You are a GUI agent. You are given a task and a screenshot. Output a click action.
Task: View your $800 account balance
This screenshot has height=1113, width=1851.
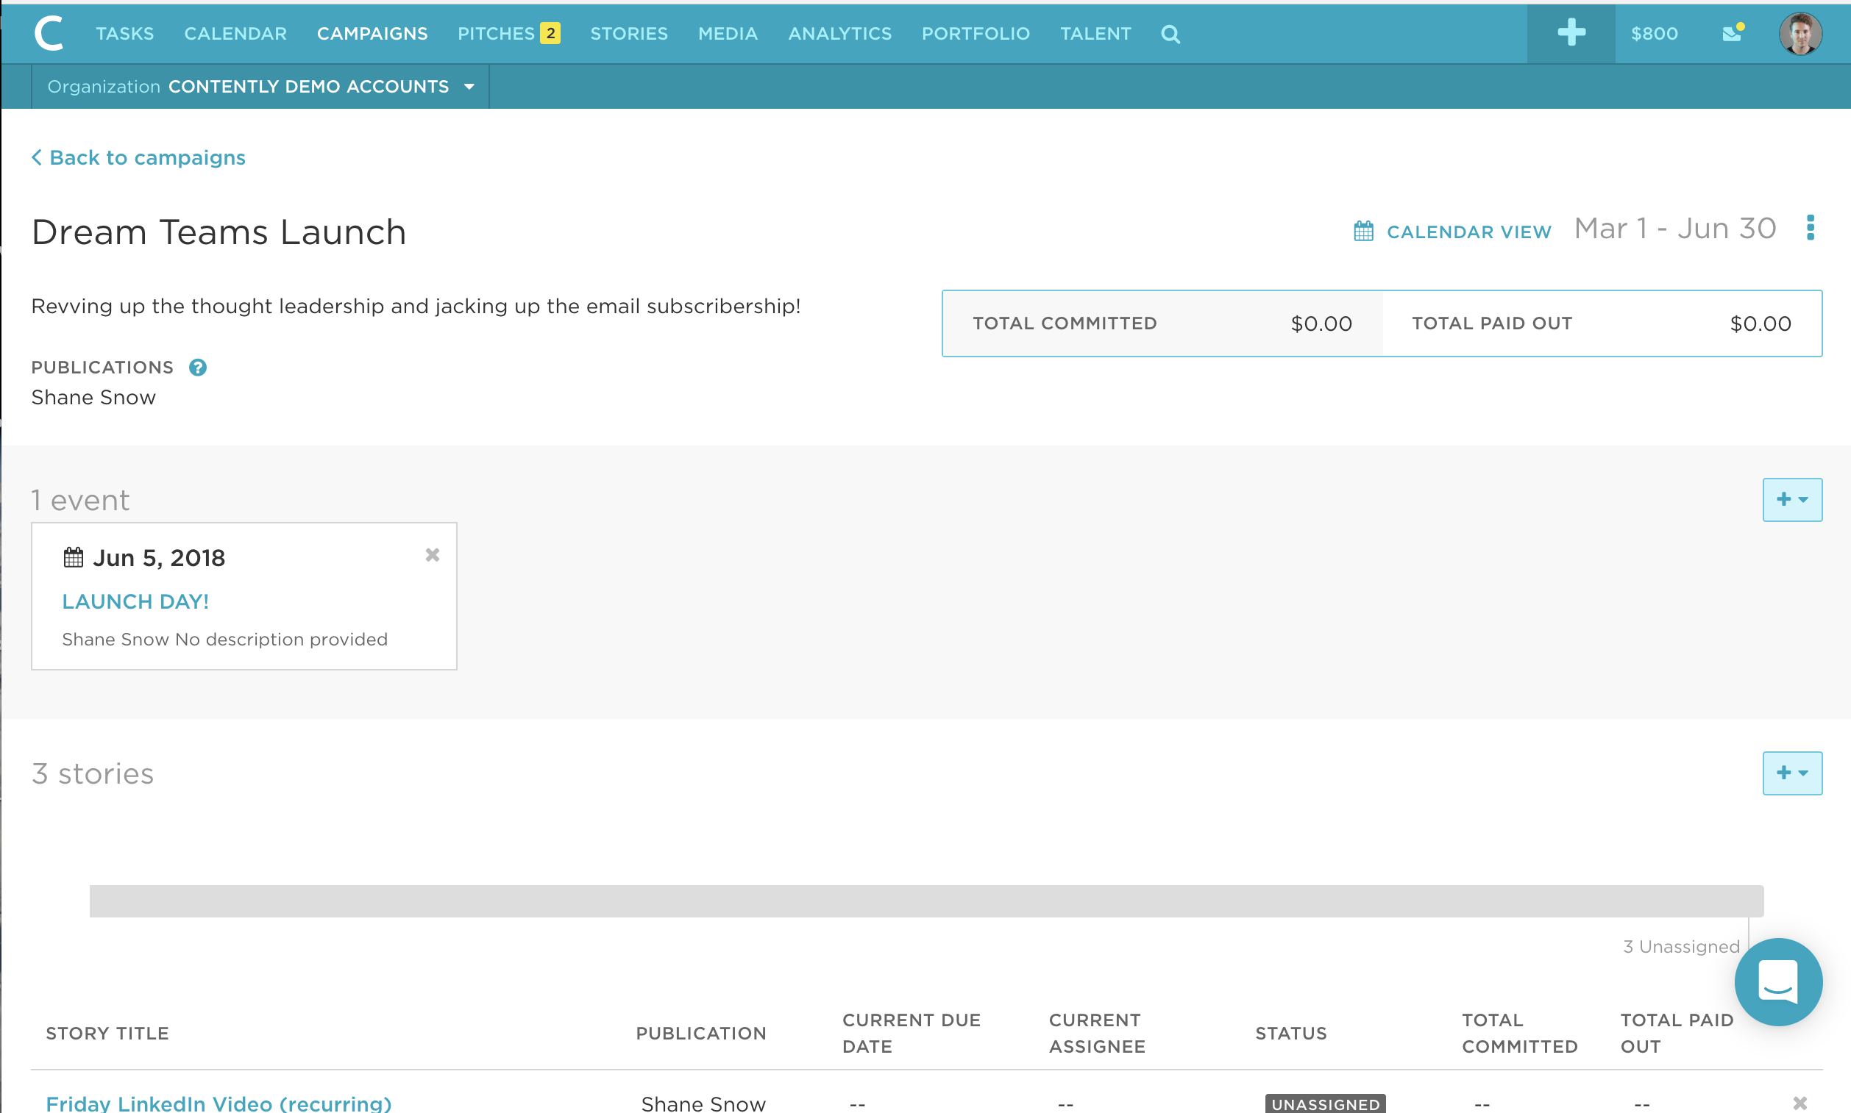click(1654, 34)
